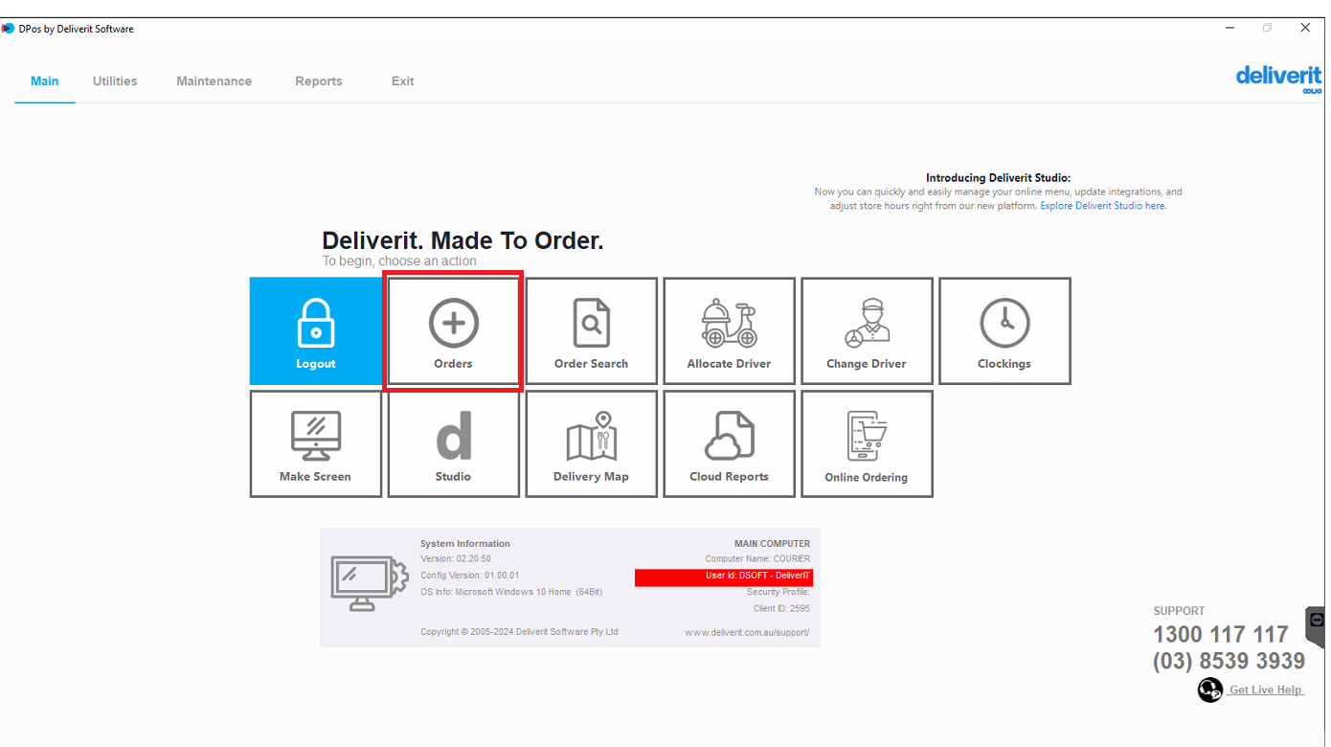Open the Utilities tab
The image size is (1331, 747).
(x=115, y=81)
